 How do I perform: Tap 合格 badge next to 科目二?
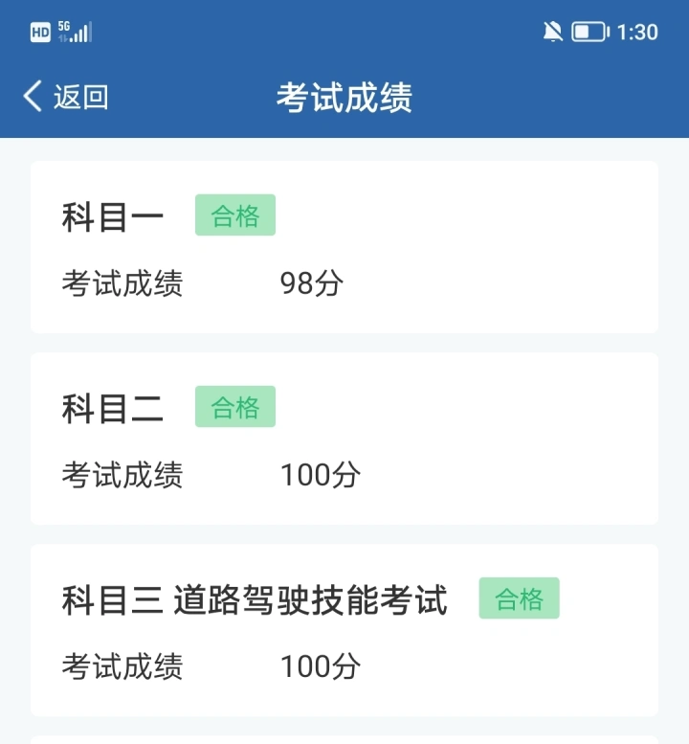pos(235,407)
